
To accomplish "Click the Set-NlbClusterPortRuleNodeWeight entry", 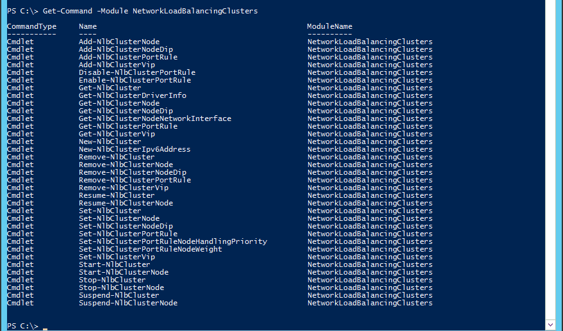I will click(x=151, y=249).
